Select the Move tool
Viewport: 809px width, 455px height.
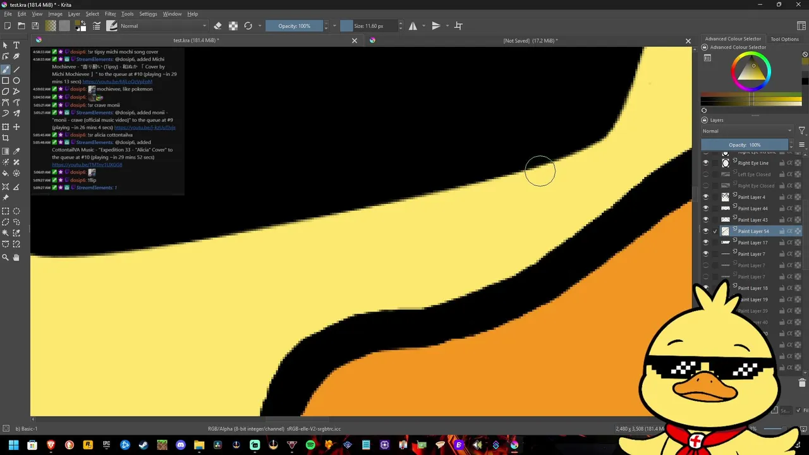click(x=16, y=126)
